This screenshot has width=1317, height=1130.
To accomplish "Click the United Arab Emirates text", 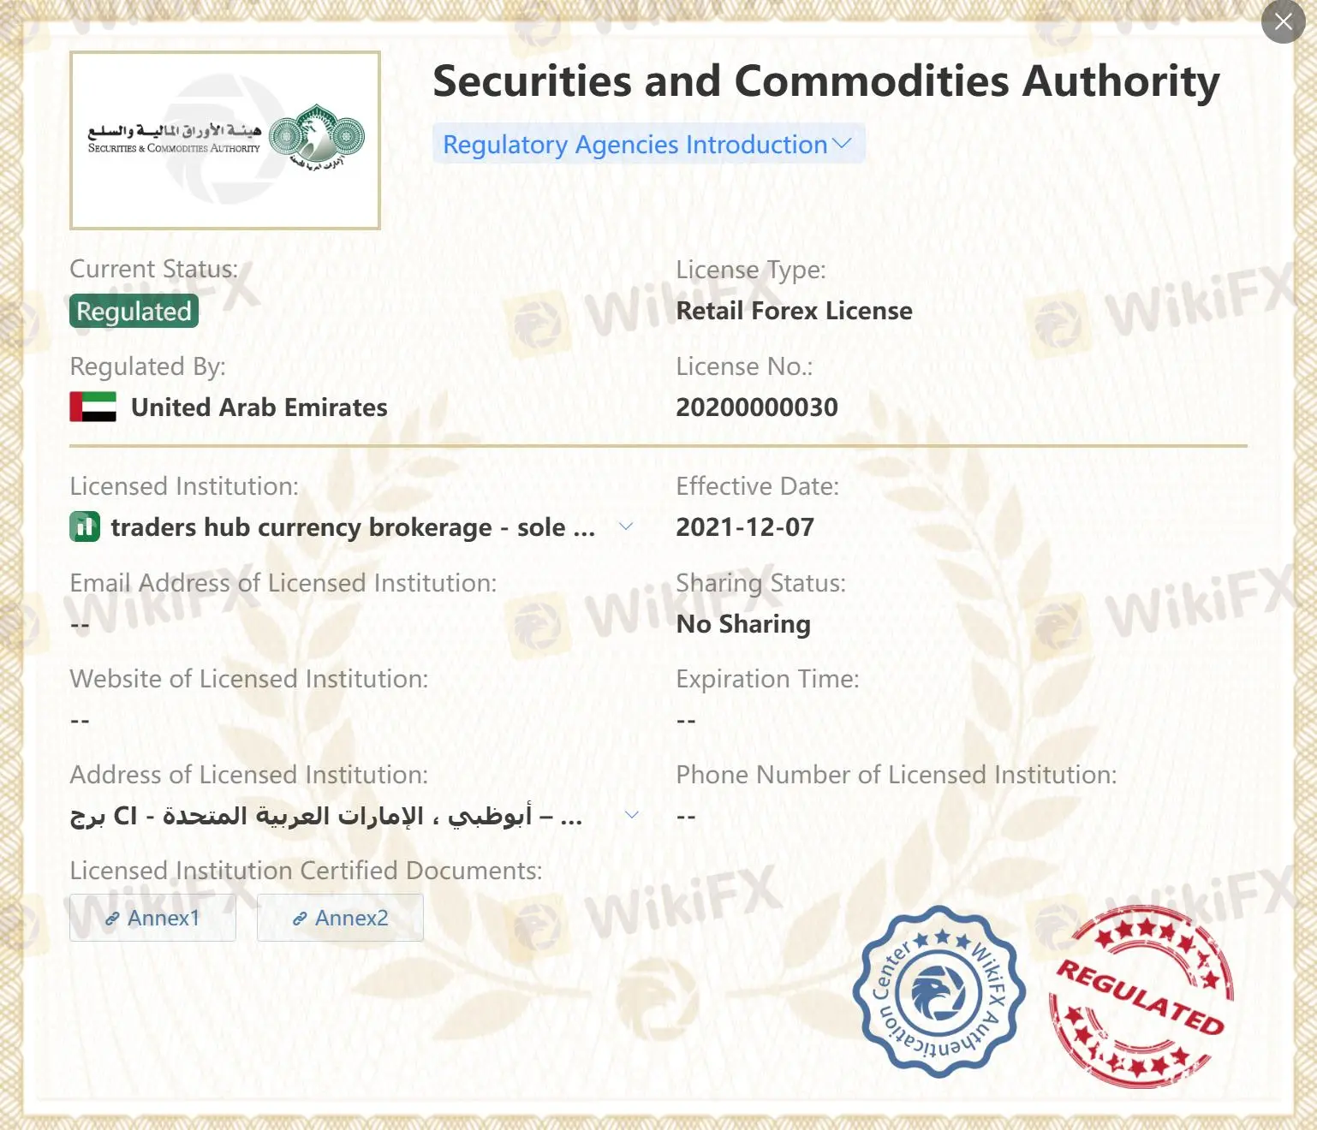I will (259, 407).
